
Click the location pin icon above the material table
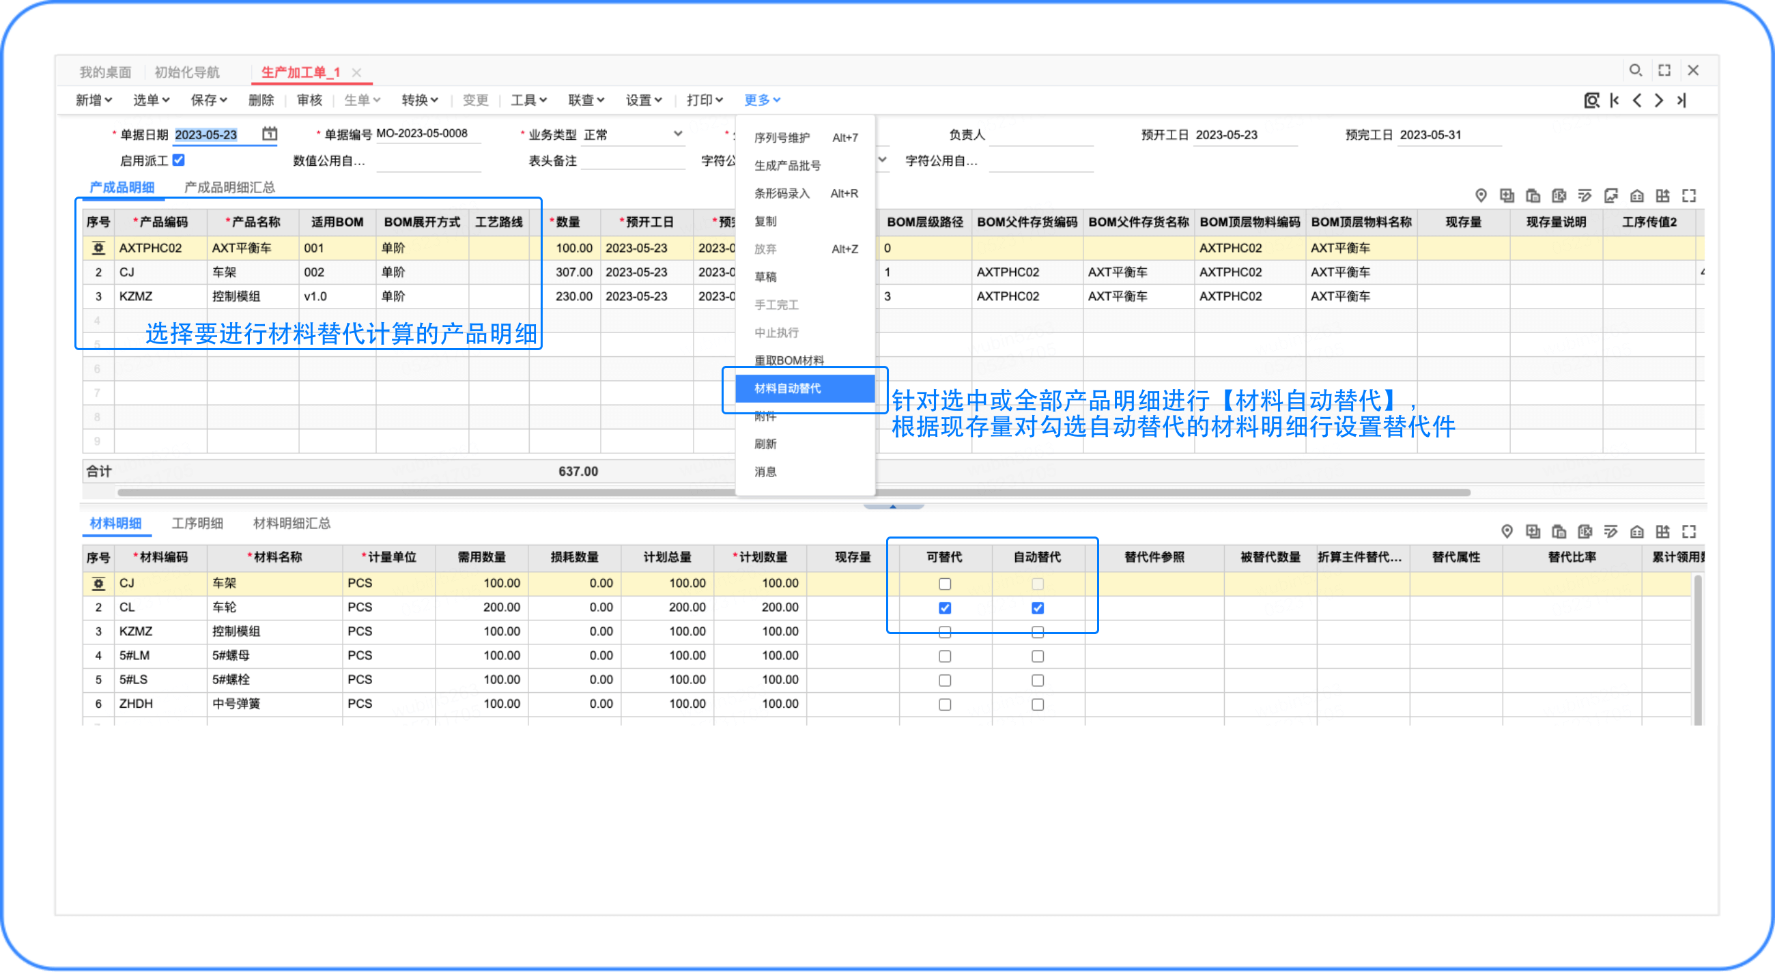[1507, 531]
